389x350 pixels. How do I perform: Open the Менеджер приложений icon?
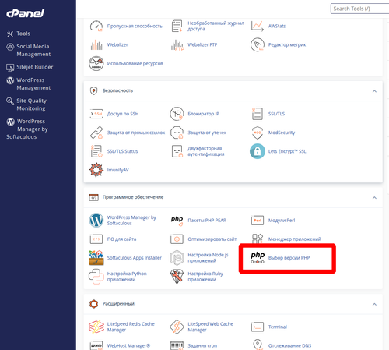258,239
